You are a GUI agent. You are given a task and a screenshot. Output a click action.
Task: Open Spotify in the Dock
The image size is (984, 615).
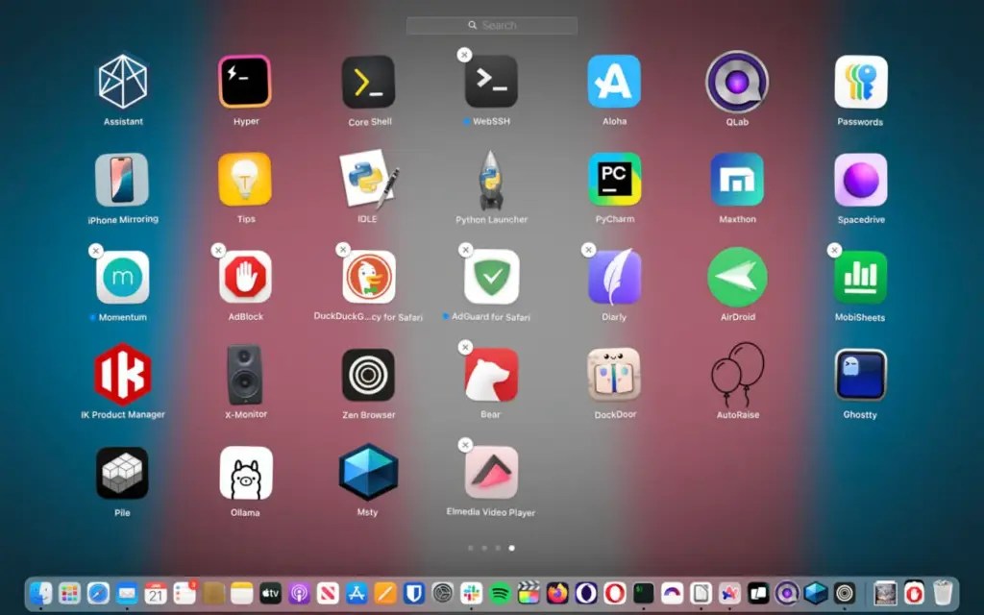pos(500,593)
